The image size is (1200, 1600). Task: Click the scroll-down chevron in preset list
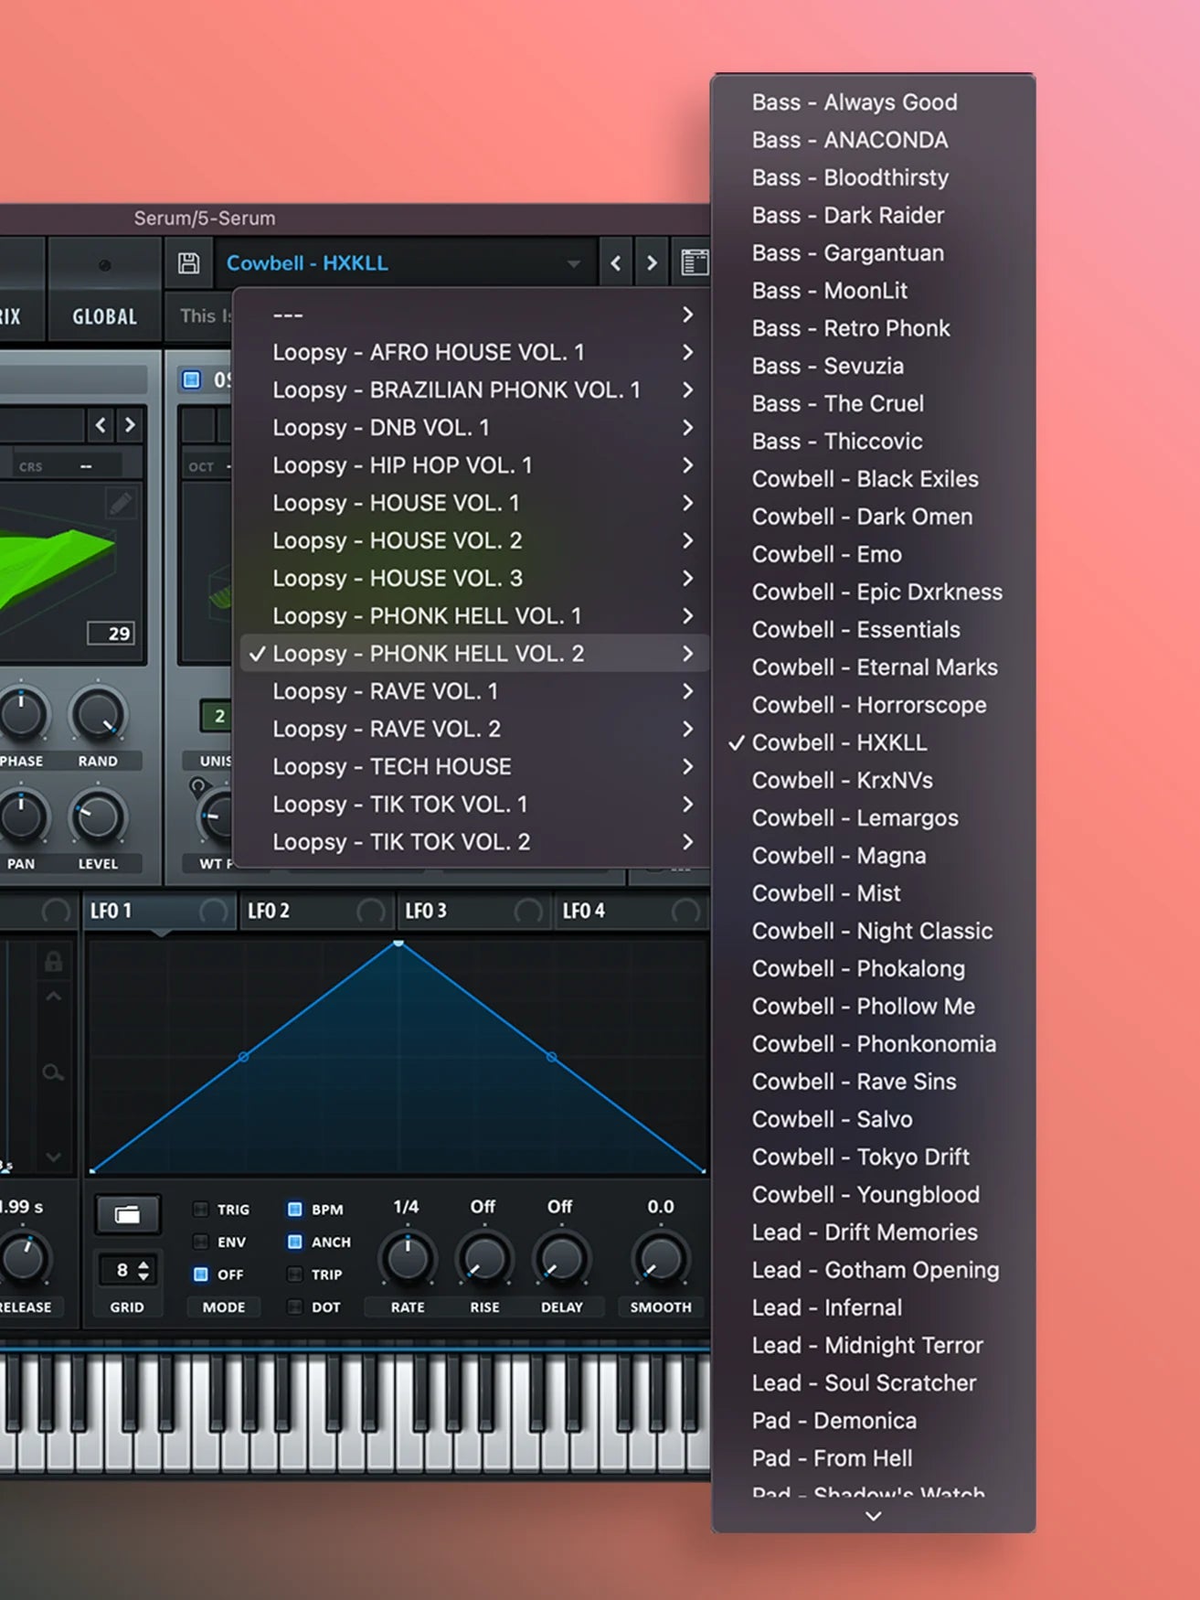(873, 1516)
